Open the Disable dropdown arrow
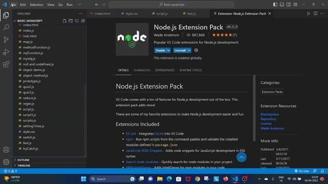Viewport: 328px width, 184px height. (x=169, y=51)
